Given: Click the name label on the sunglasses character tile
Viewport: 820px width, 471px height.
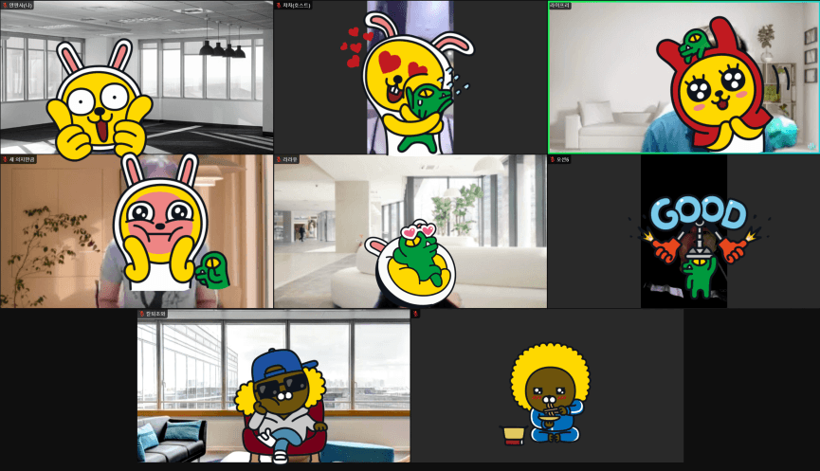Looking at the screenshot, I should click(155, 314).
